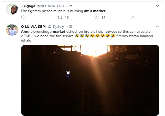Viewport: 165px width, 116px height.
Task: Click the like count of 14
Action: 103,17
